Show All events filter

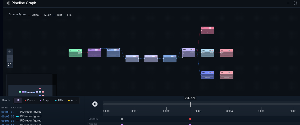point(18,100)
